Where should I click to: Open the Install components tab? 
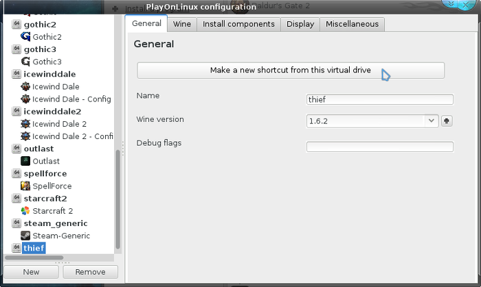[238, 24]
